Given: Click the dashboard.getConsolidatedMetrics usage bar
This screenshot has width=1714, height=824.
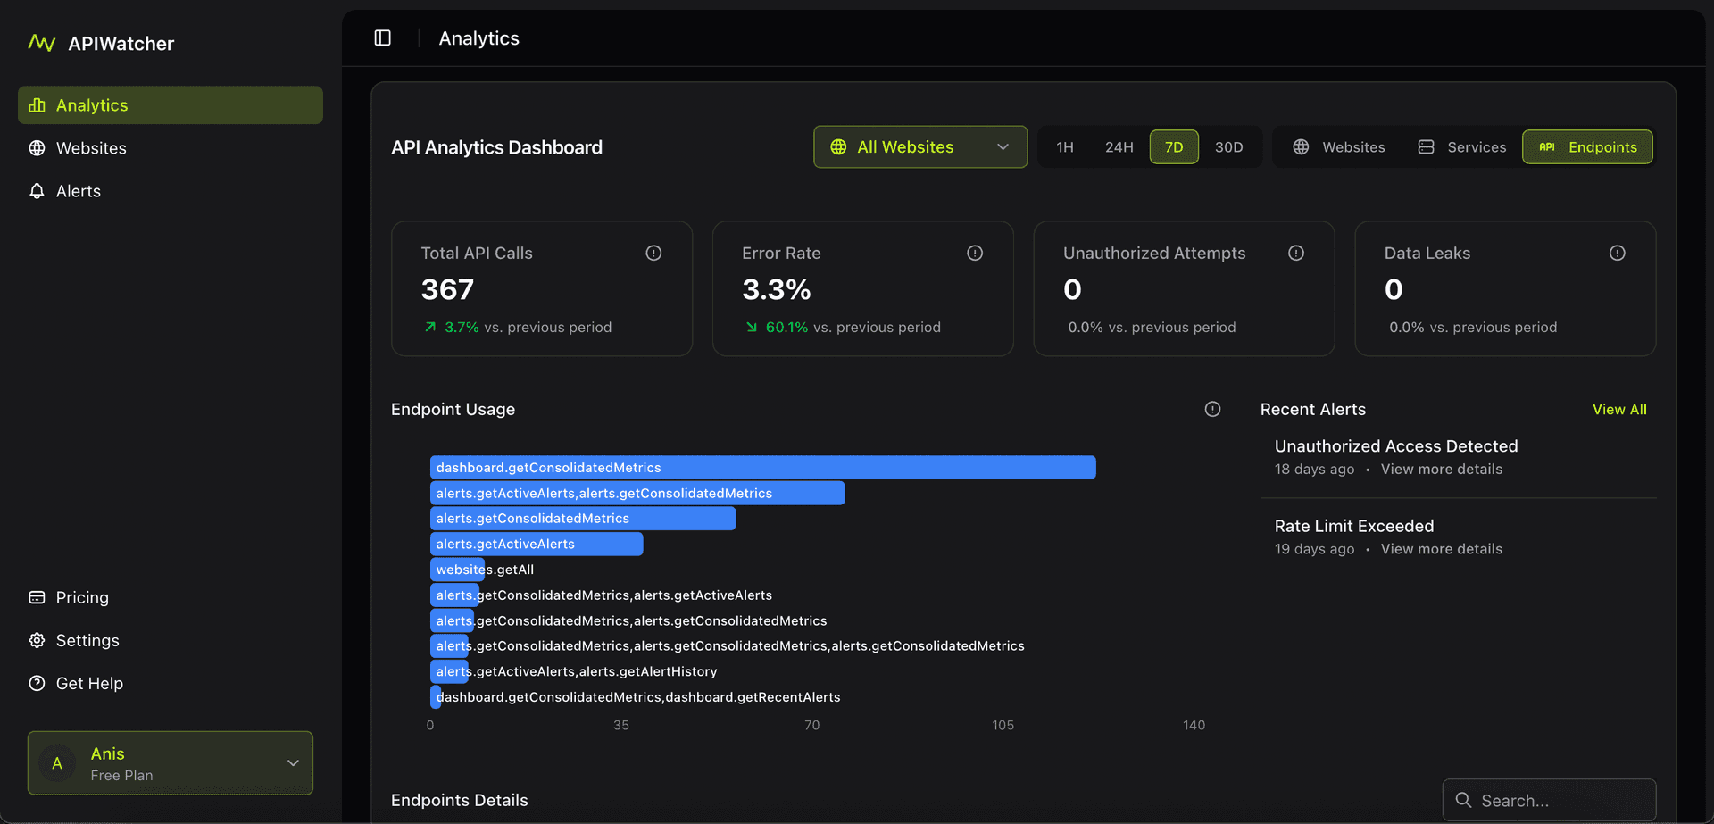Looking at the screenshot, I should pos(763,467).
